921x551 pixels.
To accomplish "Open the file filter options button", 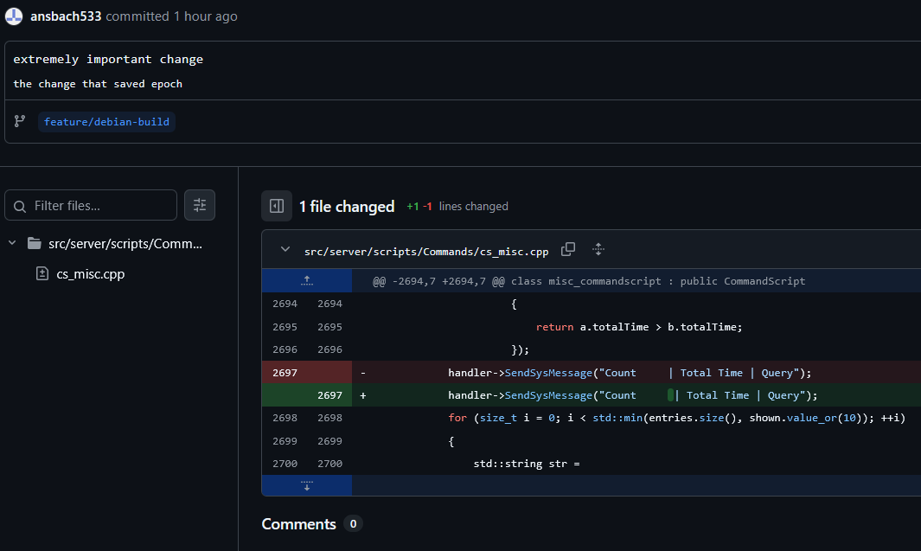I will pos(200,205).
